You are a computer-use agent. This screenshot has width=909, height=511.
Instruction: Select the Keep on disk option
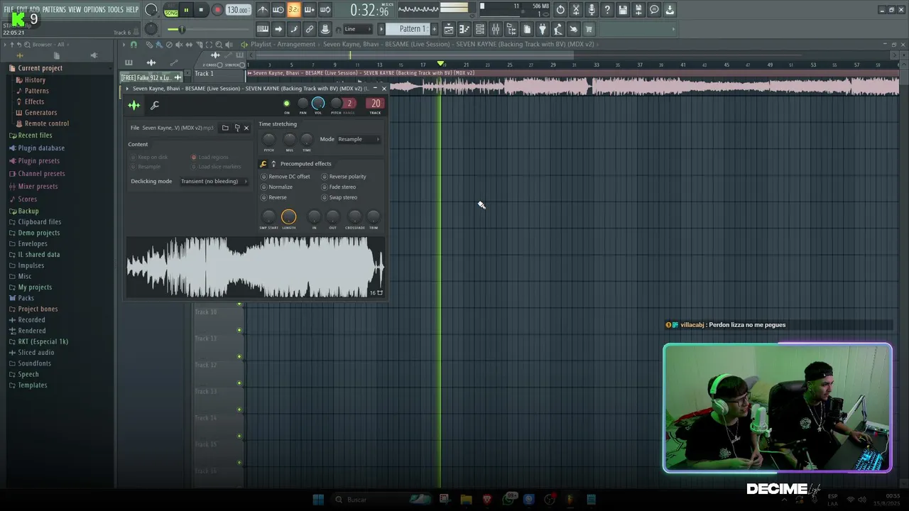[x=149, y=157]
